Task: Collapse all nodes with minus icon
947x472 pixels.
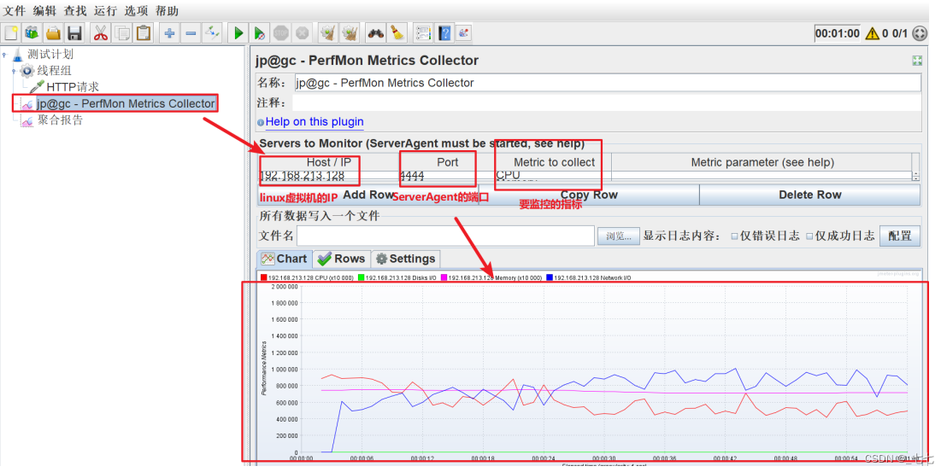Action: pos(191,32)
